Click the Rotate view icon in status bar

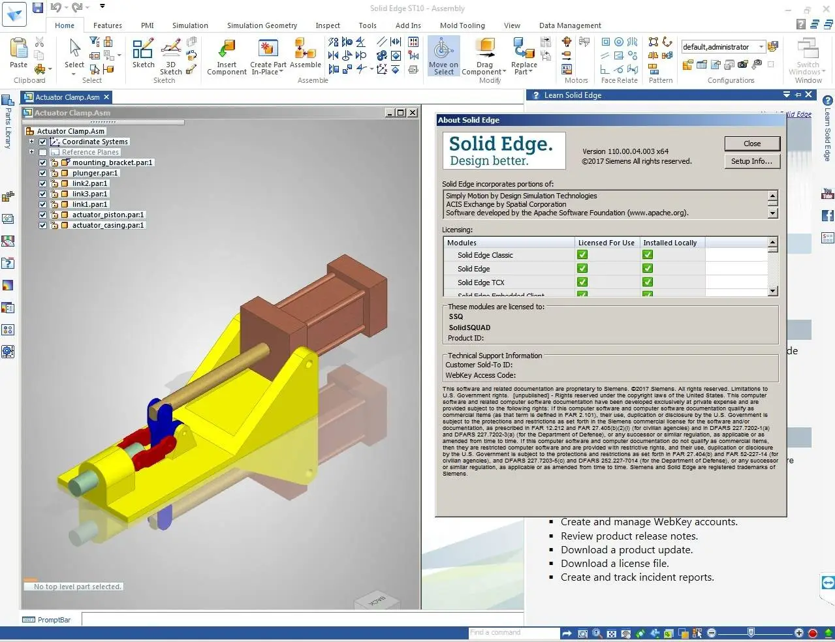point(640,633)
